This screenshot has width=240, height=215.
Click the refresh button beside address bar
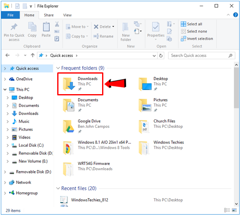coord(161,55)
